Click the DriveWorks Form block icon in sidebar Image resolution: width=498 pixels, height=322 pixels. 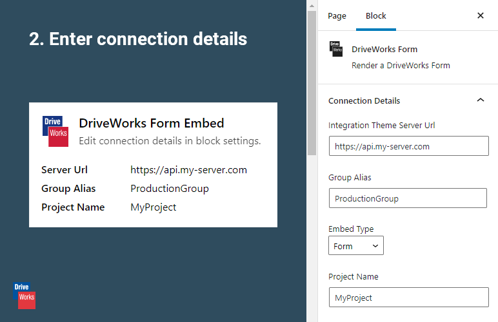(336, 49)
